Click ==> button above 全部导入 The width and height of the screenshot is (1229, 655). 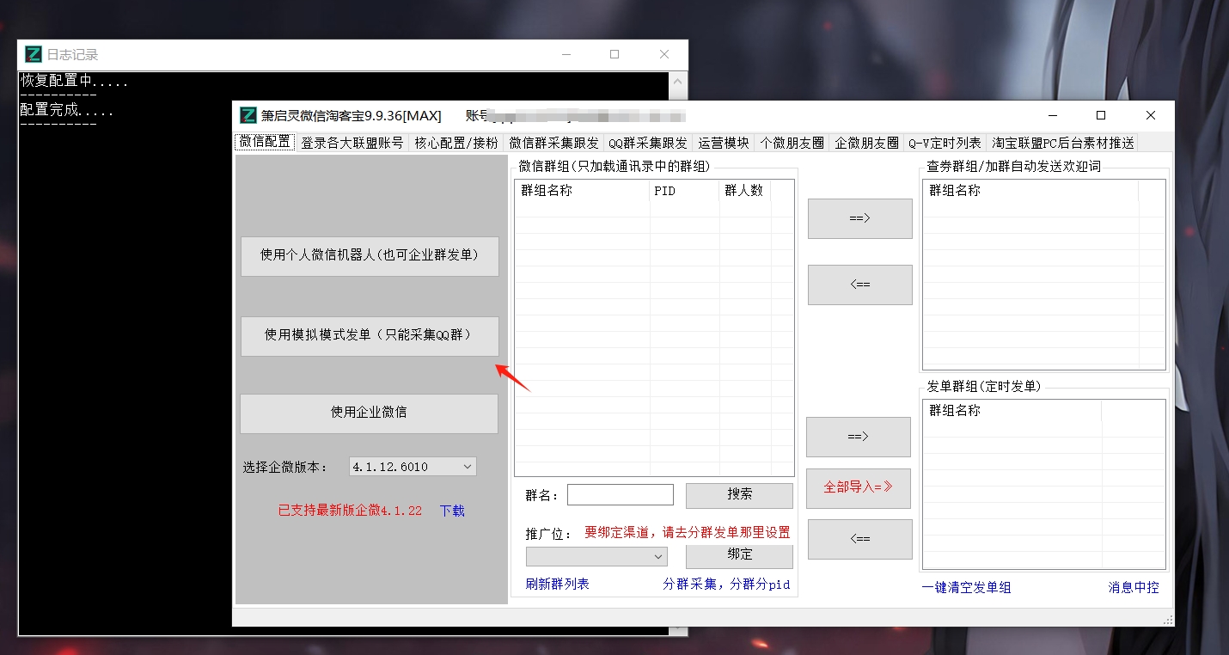858,437
